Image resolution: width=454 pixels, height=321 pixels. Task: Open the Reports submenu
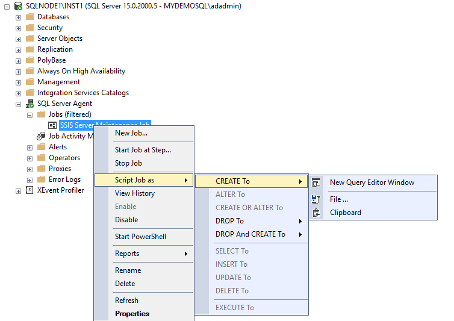coord(144,254)
